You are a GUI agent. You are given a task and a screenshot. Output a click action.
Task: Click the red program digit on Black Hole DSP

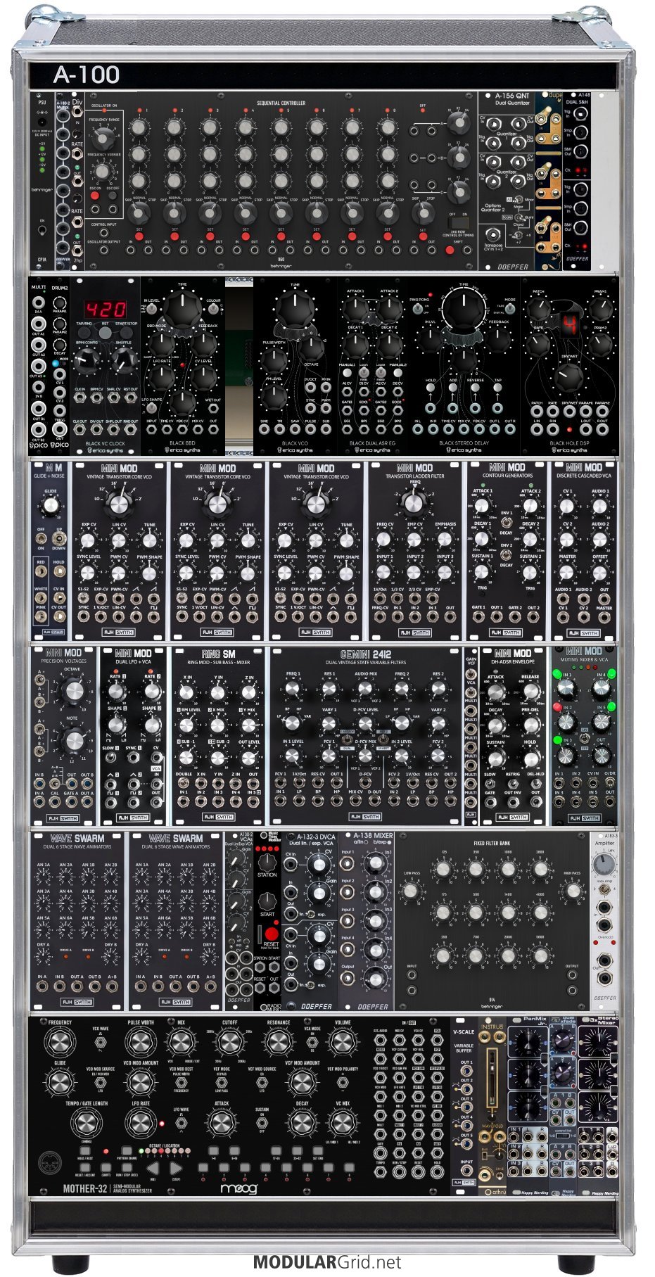tap(569, 325)
